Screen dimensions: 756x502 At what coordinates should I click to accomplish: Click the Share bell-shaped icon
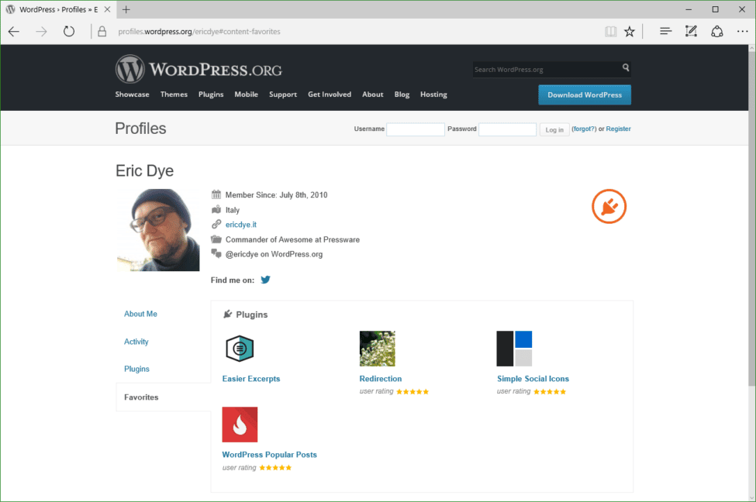717,31
